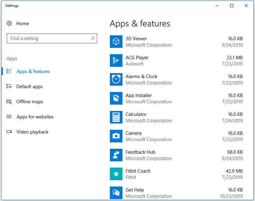Click the 68.0 KB size value
The height and width of the screenshot is (201, 255).
235,152
